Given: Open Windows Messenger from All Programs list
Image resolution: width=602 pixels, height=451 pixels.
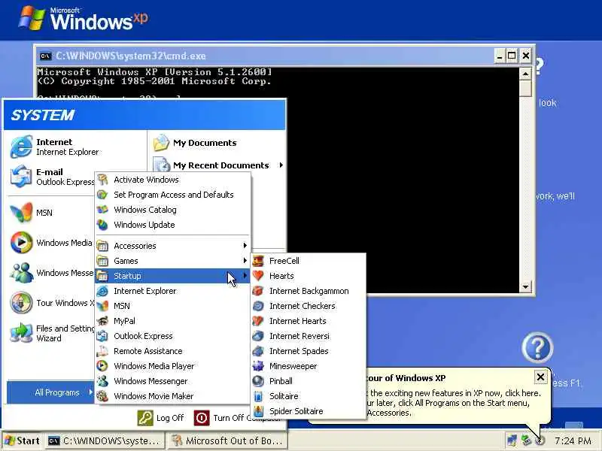Looking at the screenshot, I should tap(173, 381).
